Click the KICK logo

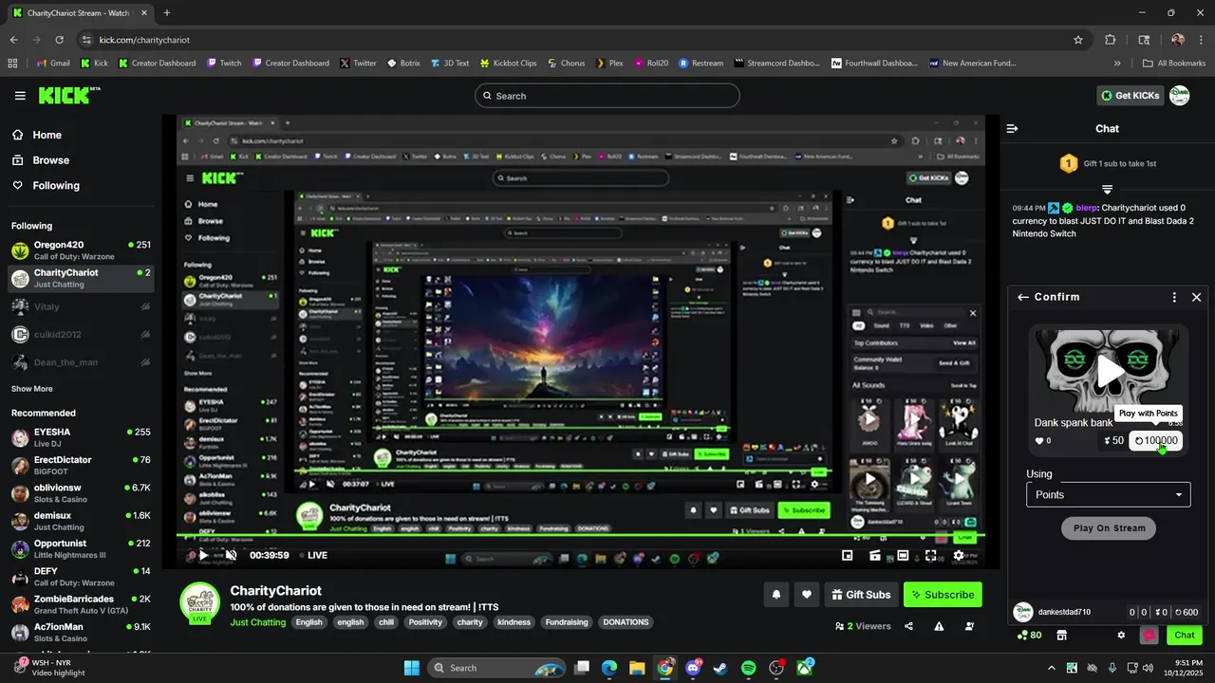click(69, 95)
